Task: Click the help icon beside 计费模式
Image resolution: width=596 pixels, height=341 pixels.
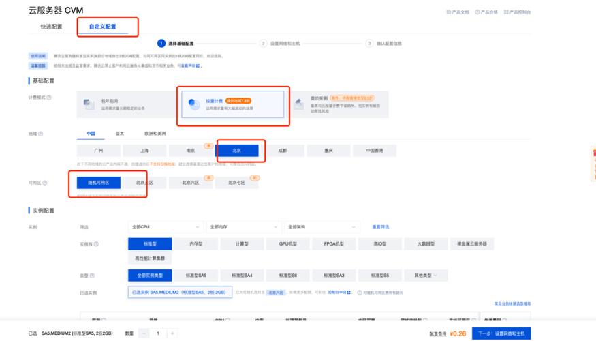Action: pos(48,98)
